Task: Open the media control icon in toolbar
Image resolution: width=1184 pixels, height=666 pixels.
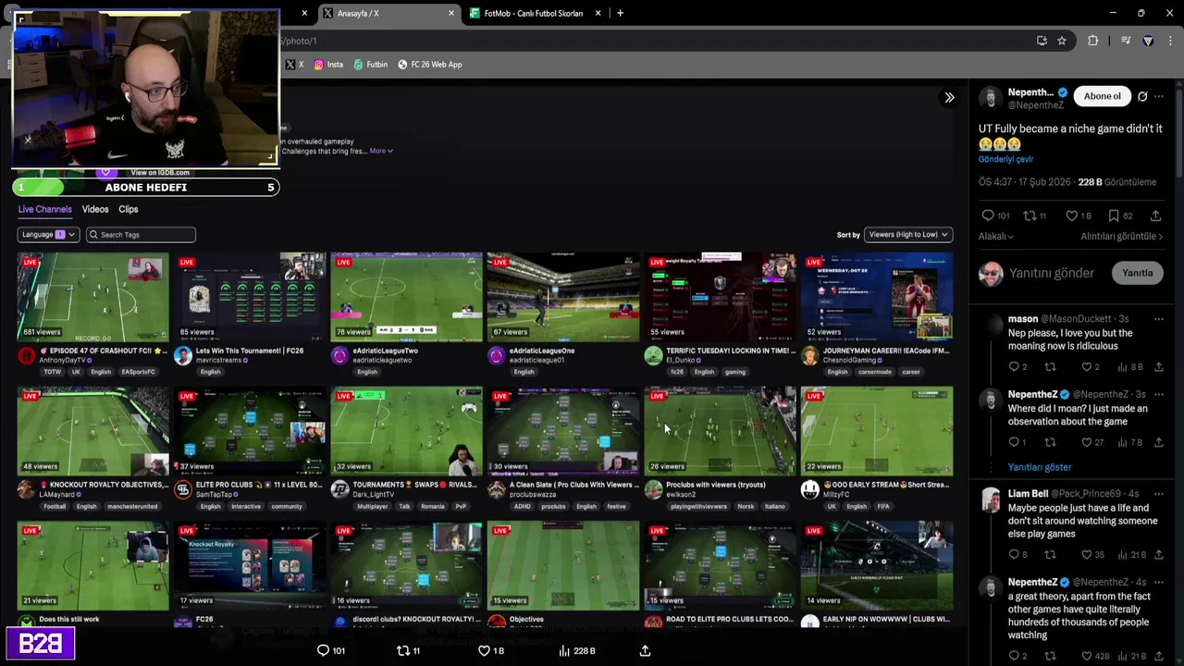Action: click(x=1126, y=41)
